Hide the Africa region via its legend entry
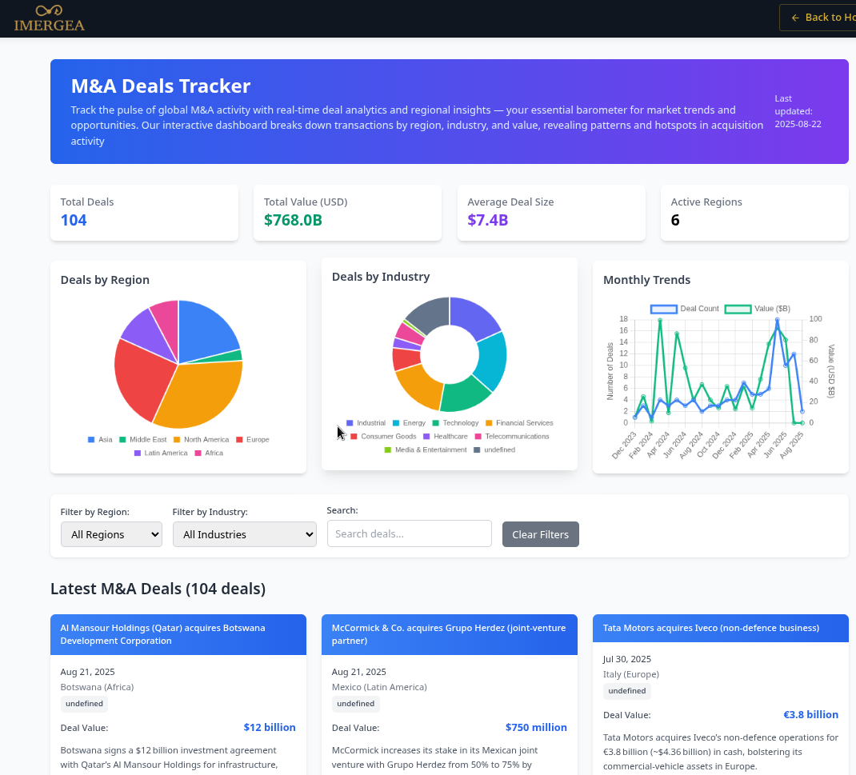Image resolution: width=856 pixels, height=775 pixels. pyautogui.click(x=197, y=453)
